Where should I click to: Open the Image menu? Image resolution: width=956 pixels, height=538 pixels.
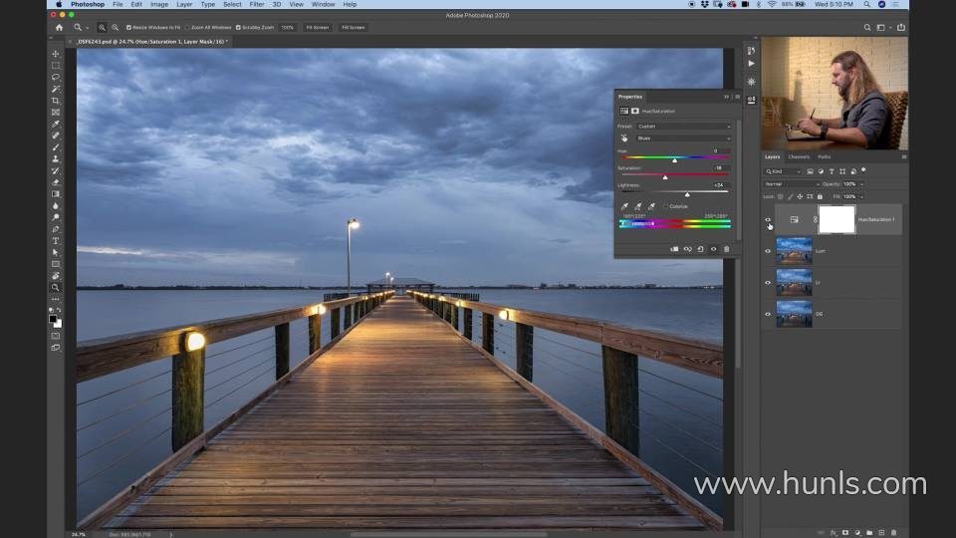pos(159,4)
